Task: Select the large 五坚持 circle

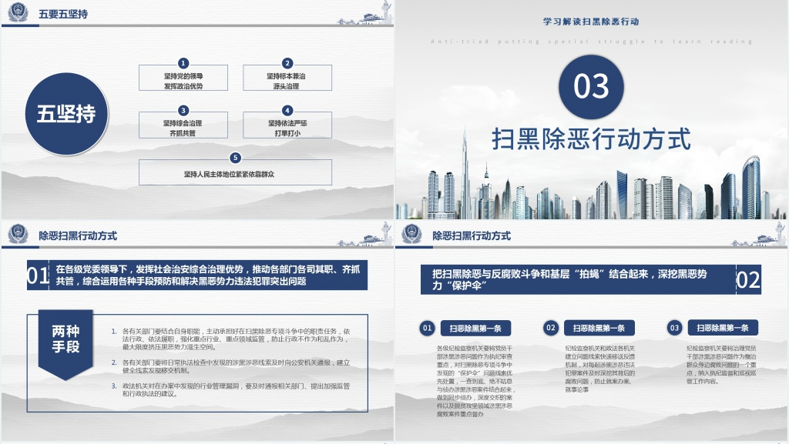Action: 67,115
